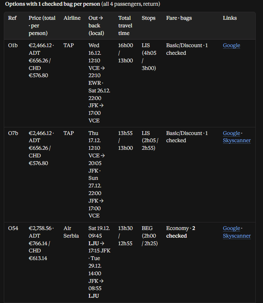Select the O1b reference cell
Screen dimensions: 263x303
(13, 45)
